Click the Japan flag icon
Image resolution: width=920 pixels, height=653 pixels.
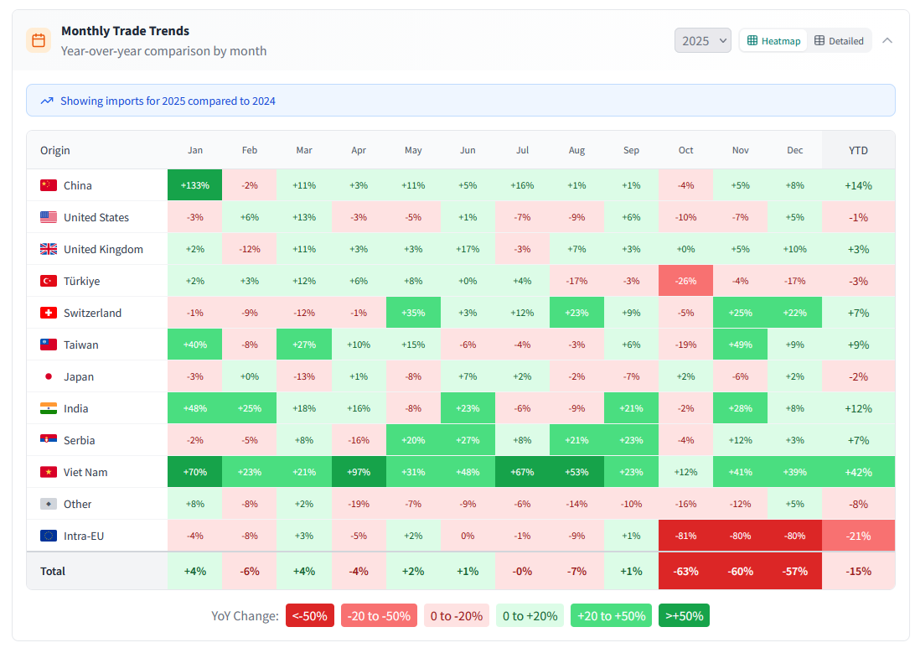[49, 376]
